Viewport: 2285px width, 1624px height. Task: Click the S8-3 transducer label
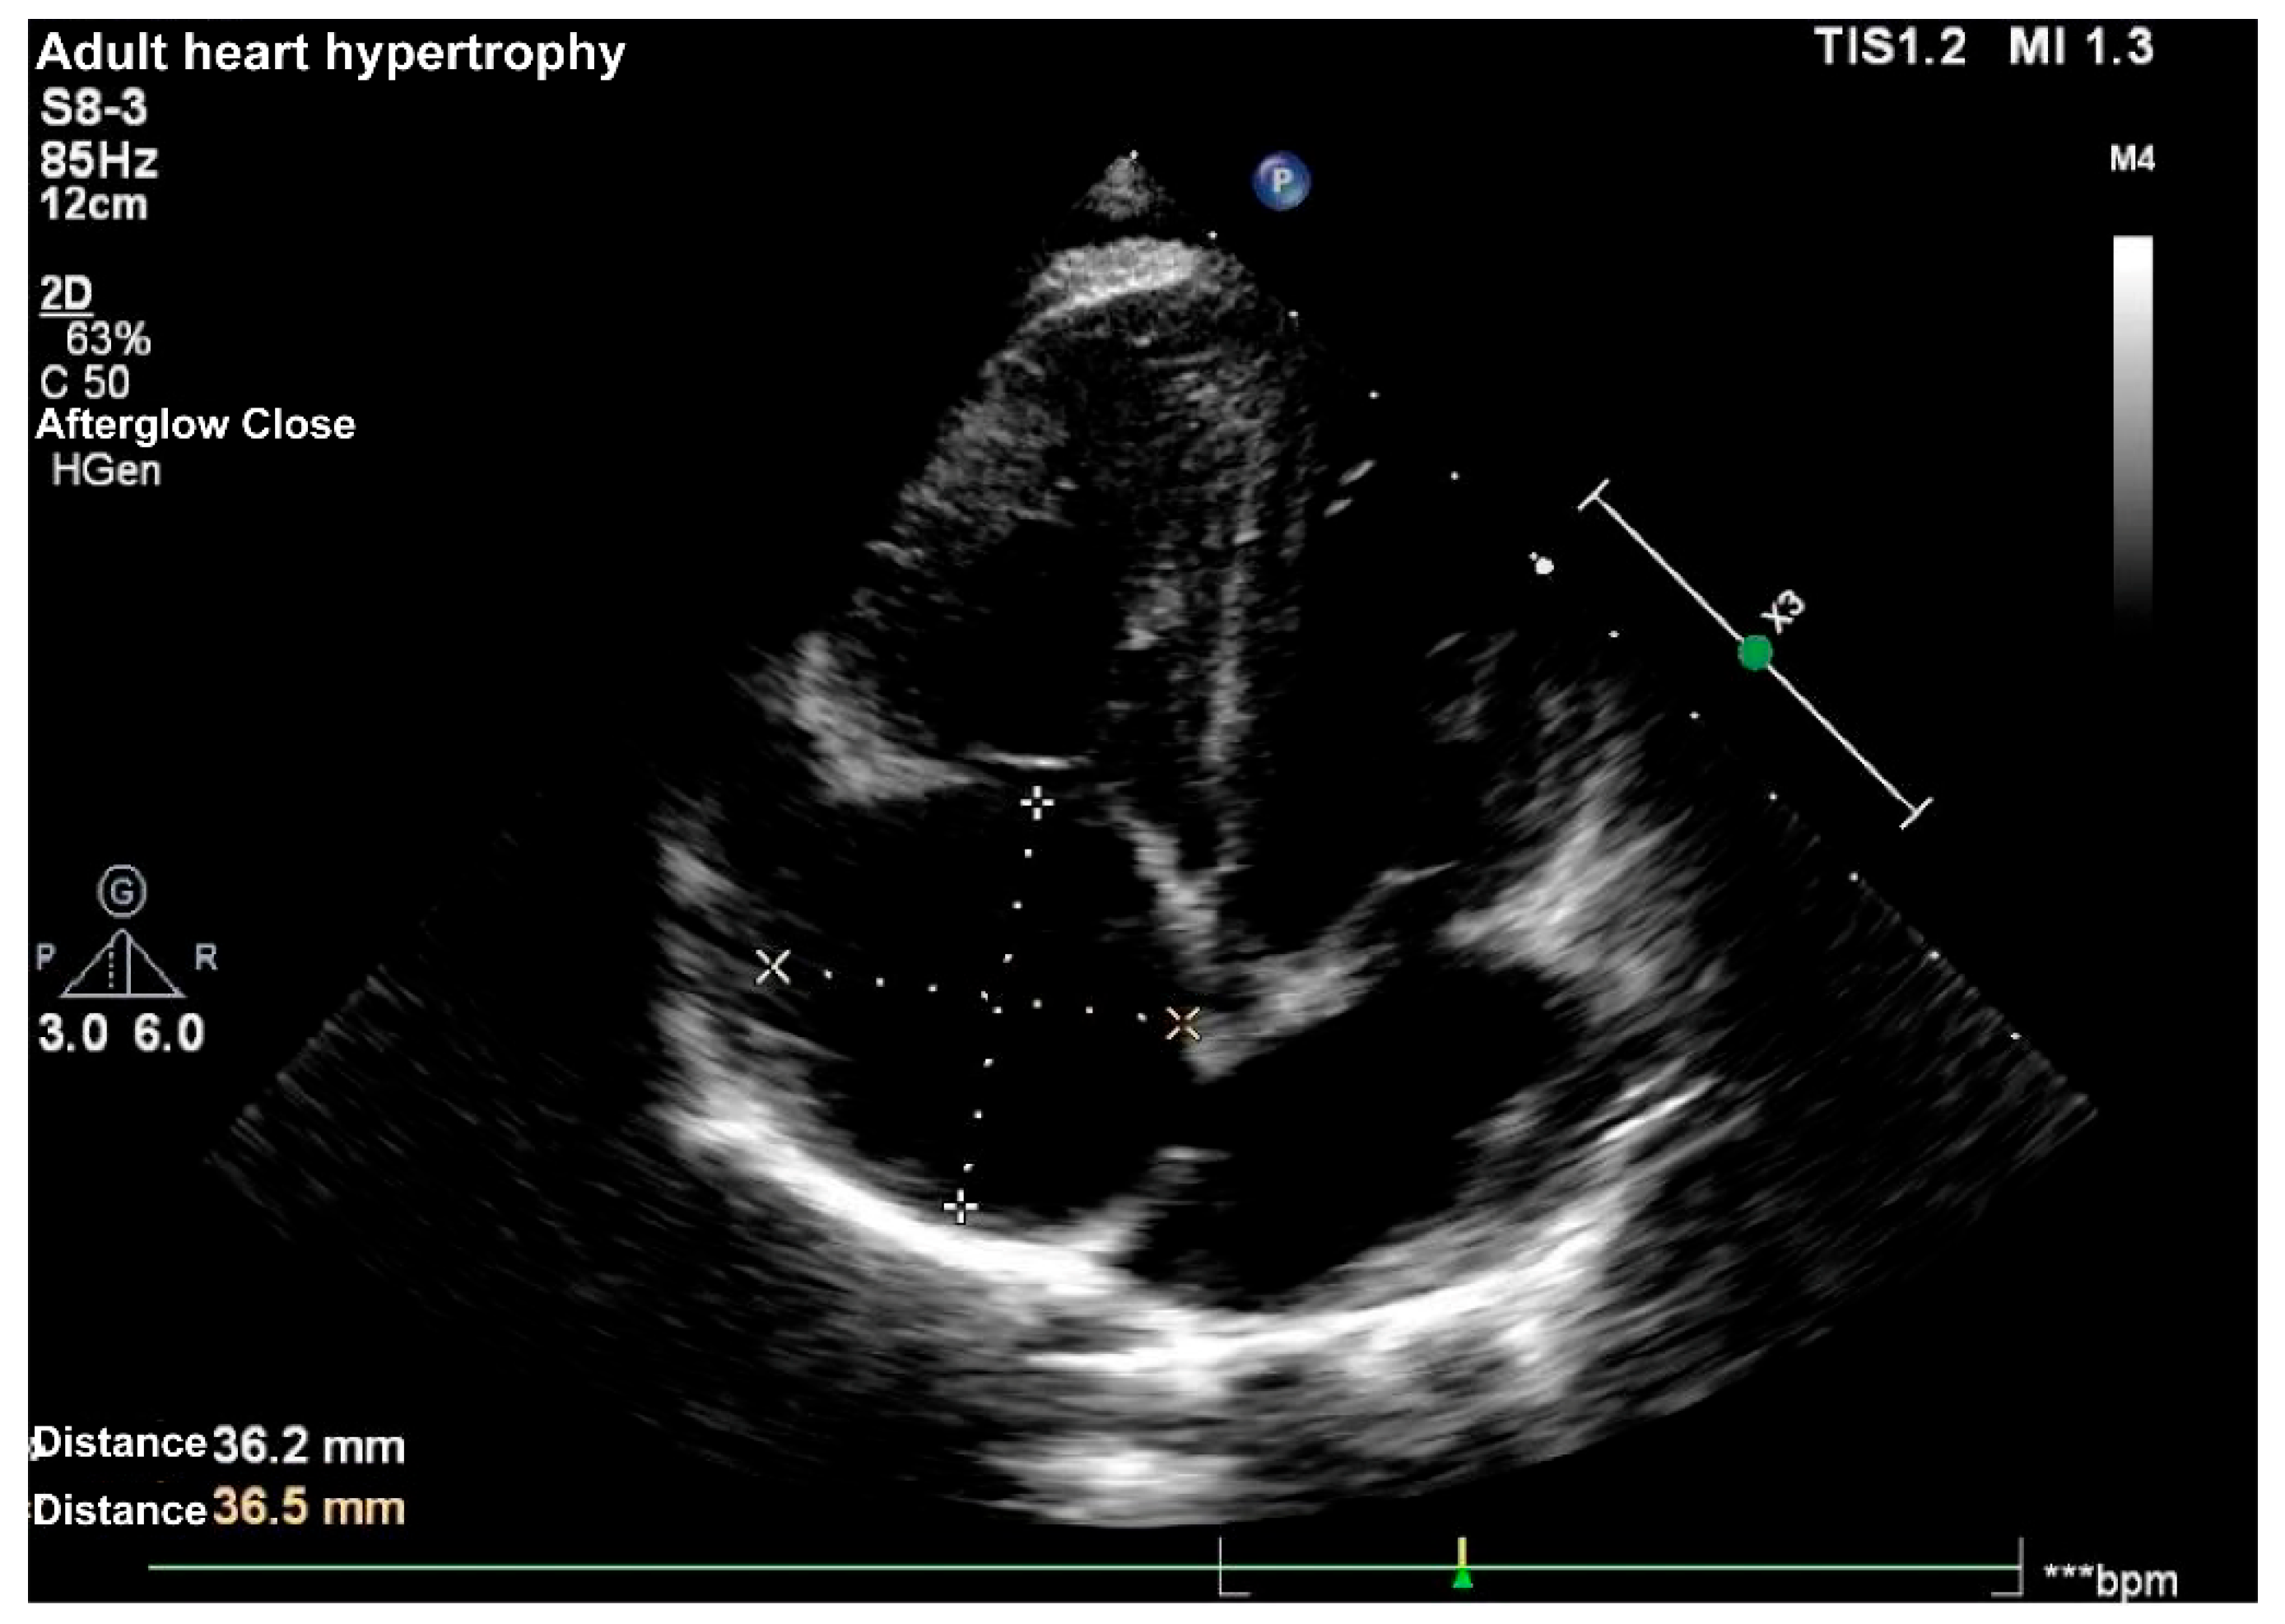93,108
